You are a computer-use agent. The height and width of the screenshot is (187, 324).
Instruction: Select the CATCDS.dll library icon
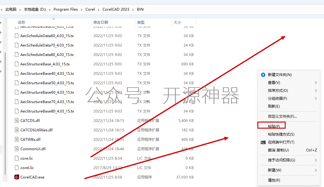click(16, 120)
